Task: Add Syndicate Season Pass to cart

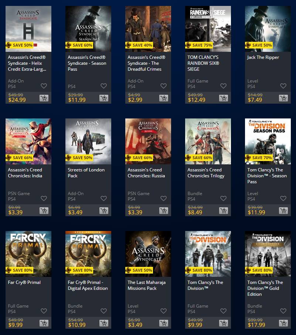Action: point(104,98)
